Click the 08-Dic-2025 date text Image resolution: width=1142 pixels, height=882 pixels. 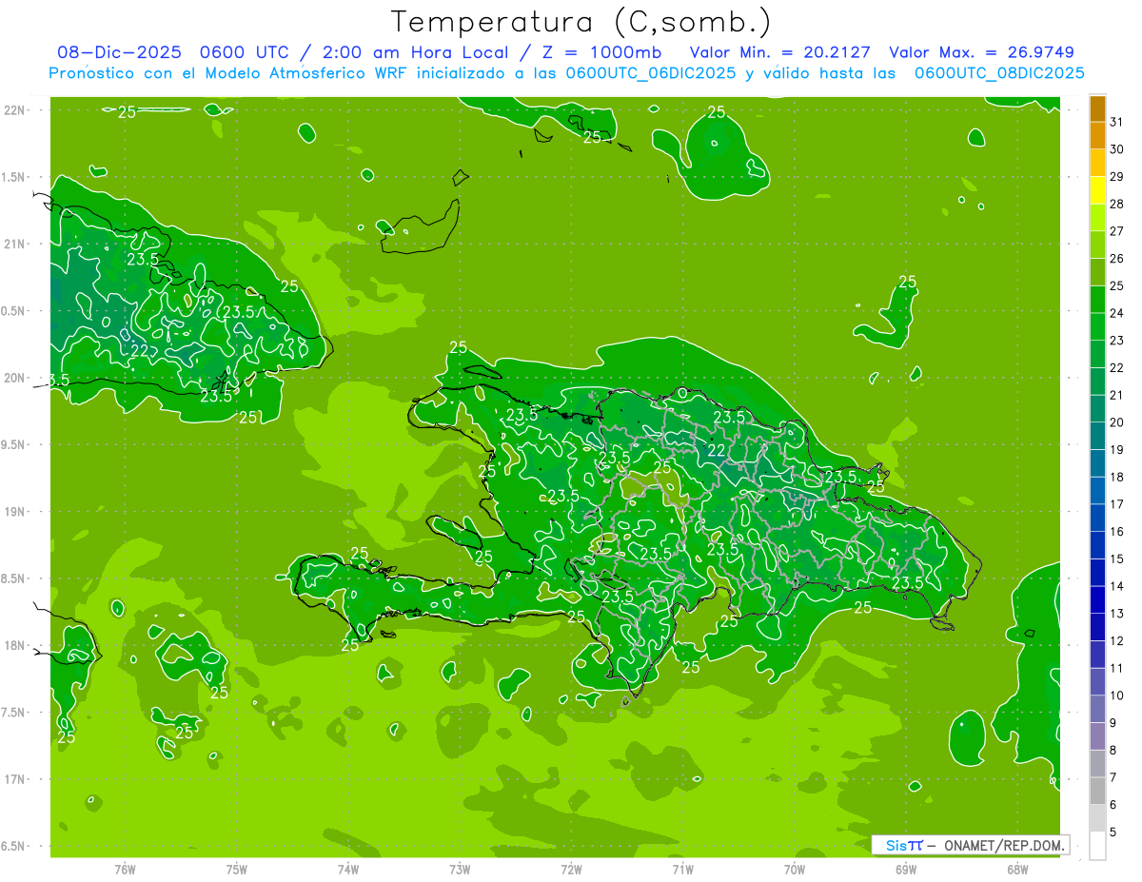point(112,53)
